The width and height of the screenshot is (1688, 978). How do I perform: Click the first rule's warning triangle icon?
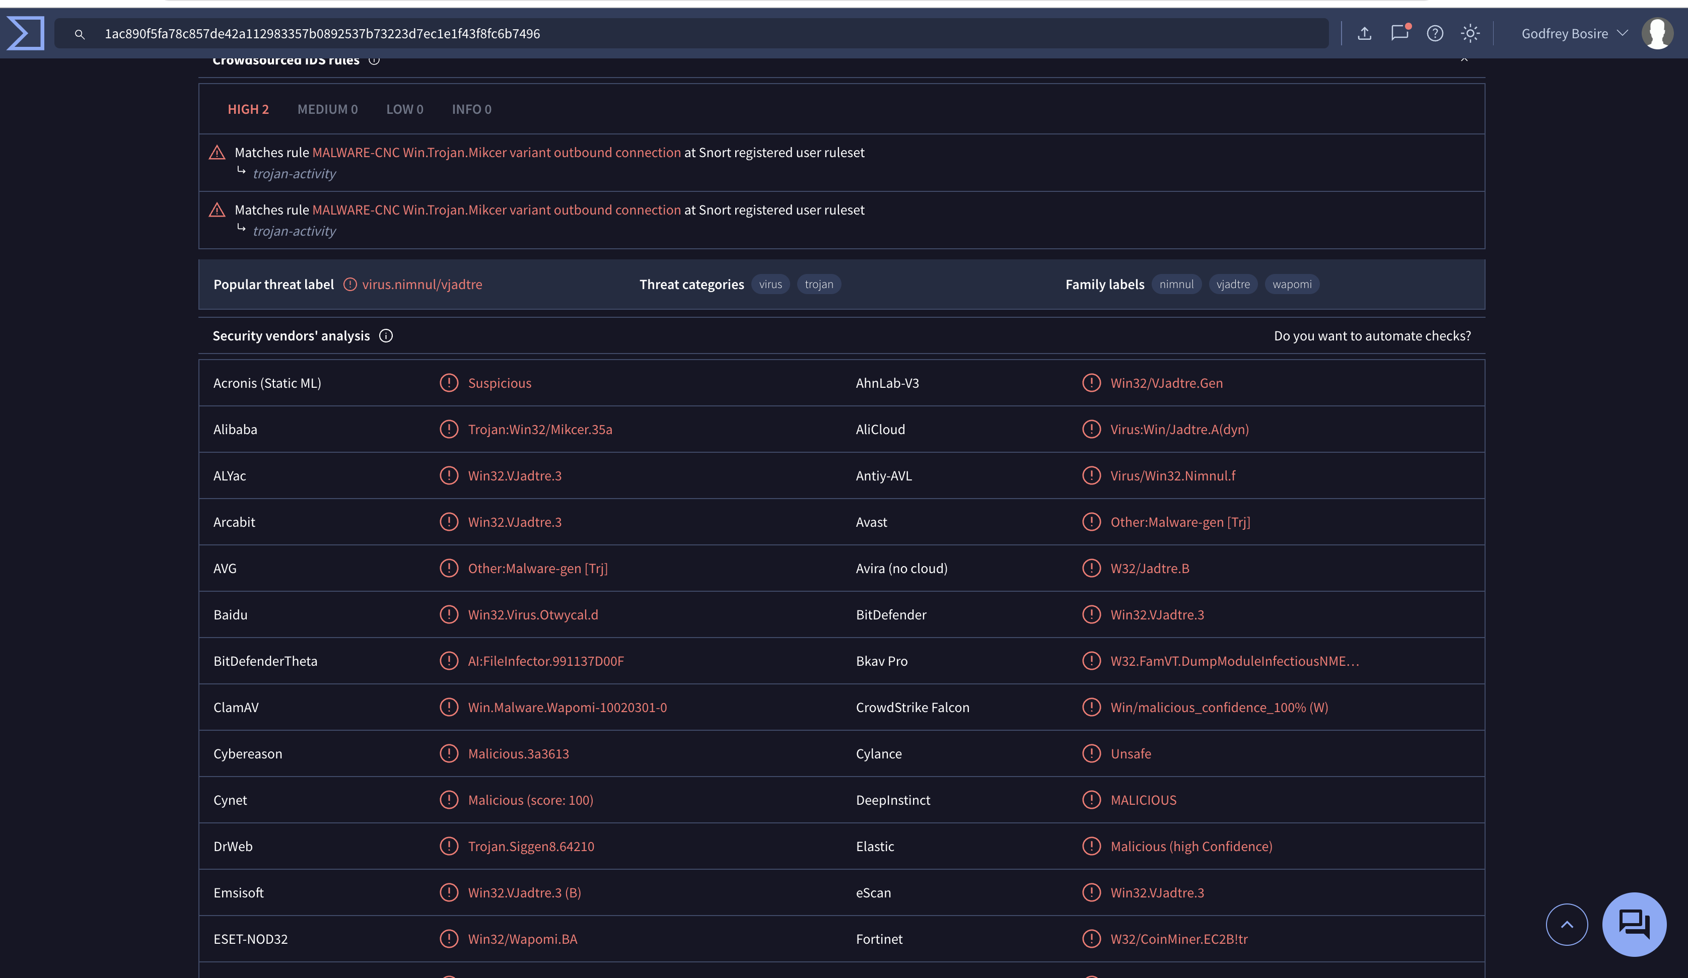click(217, 153)
